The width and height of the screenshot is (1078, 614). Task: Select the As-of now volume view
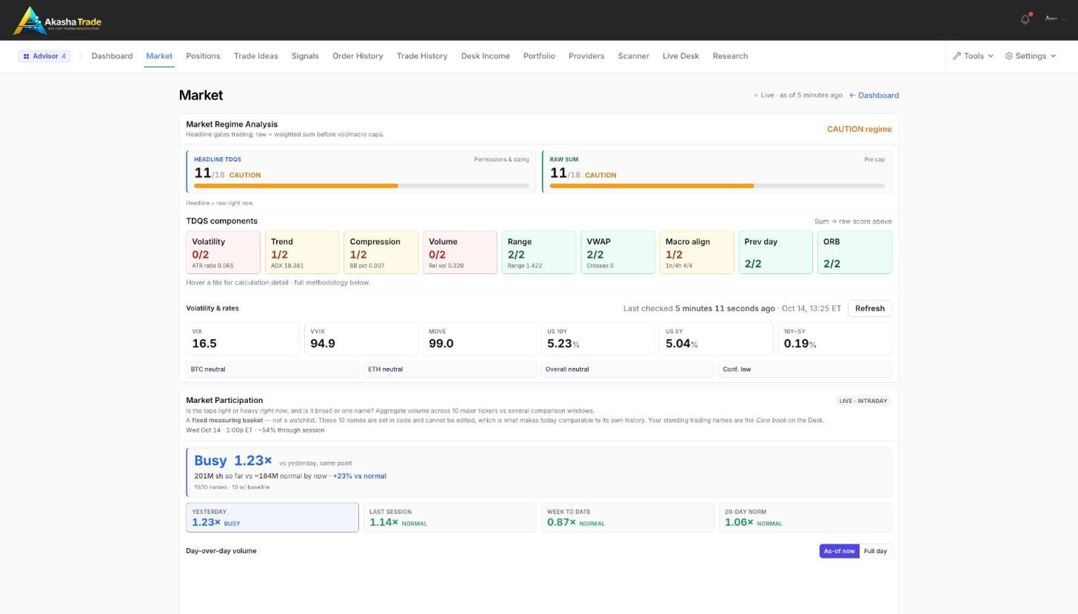tap(839, 551)
